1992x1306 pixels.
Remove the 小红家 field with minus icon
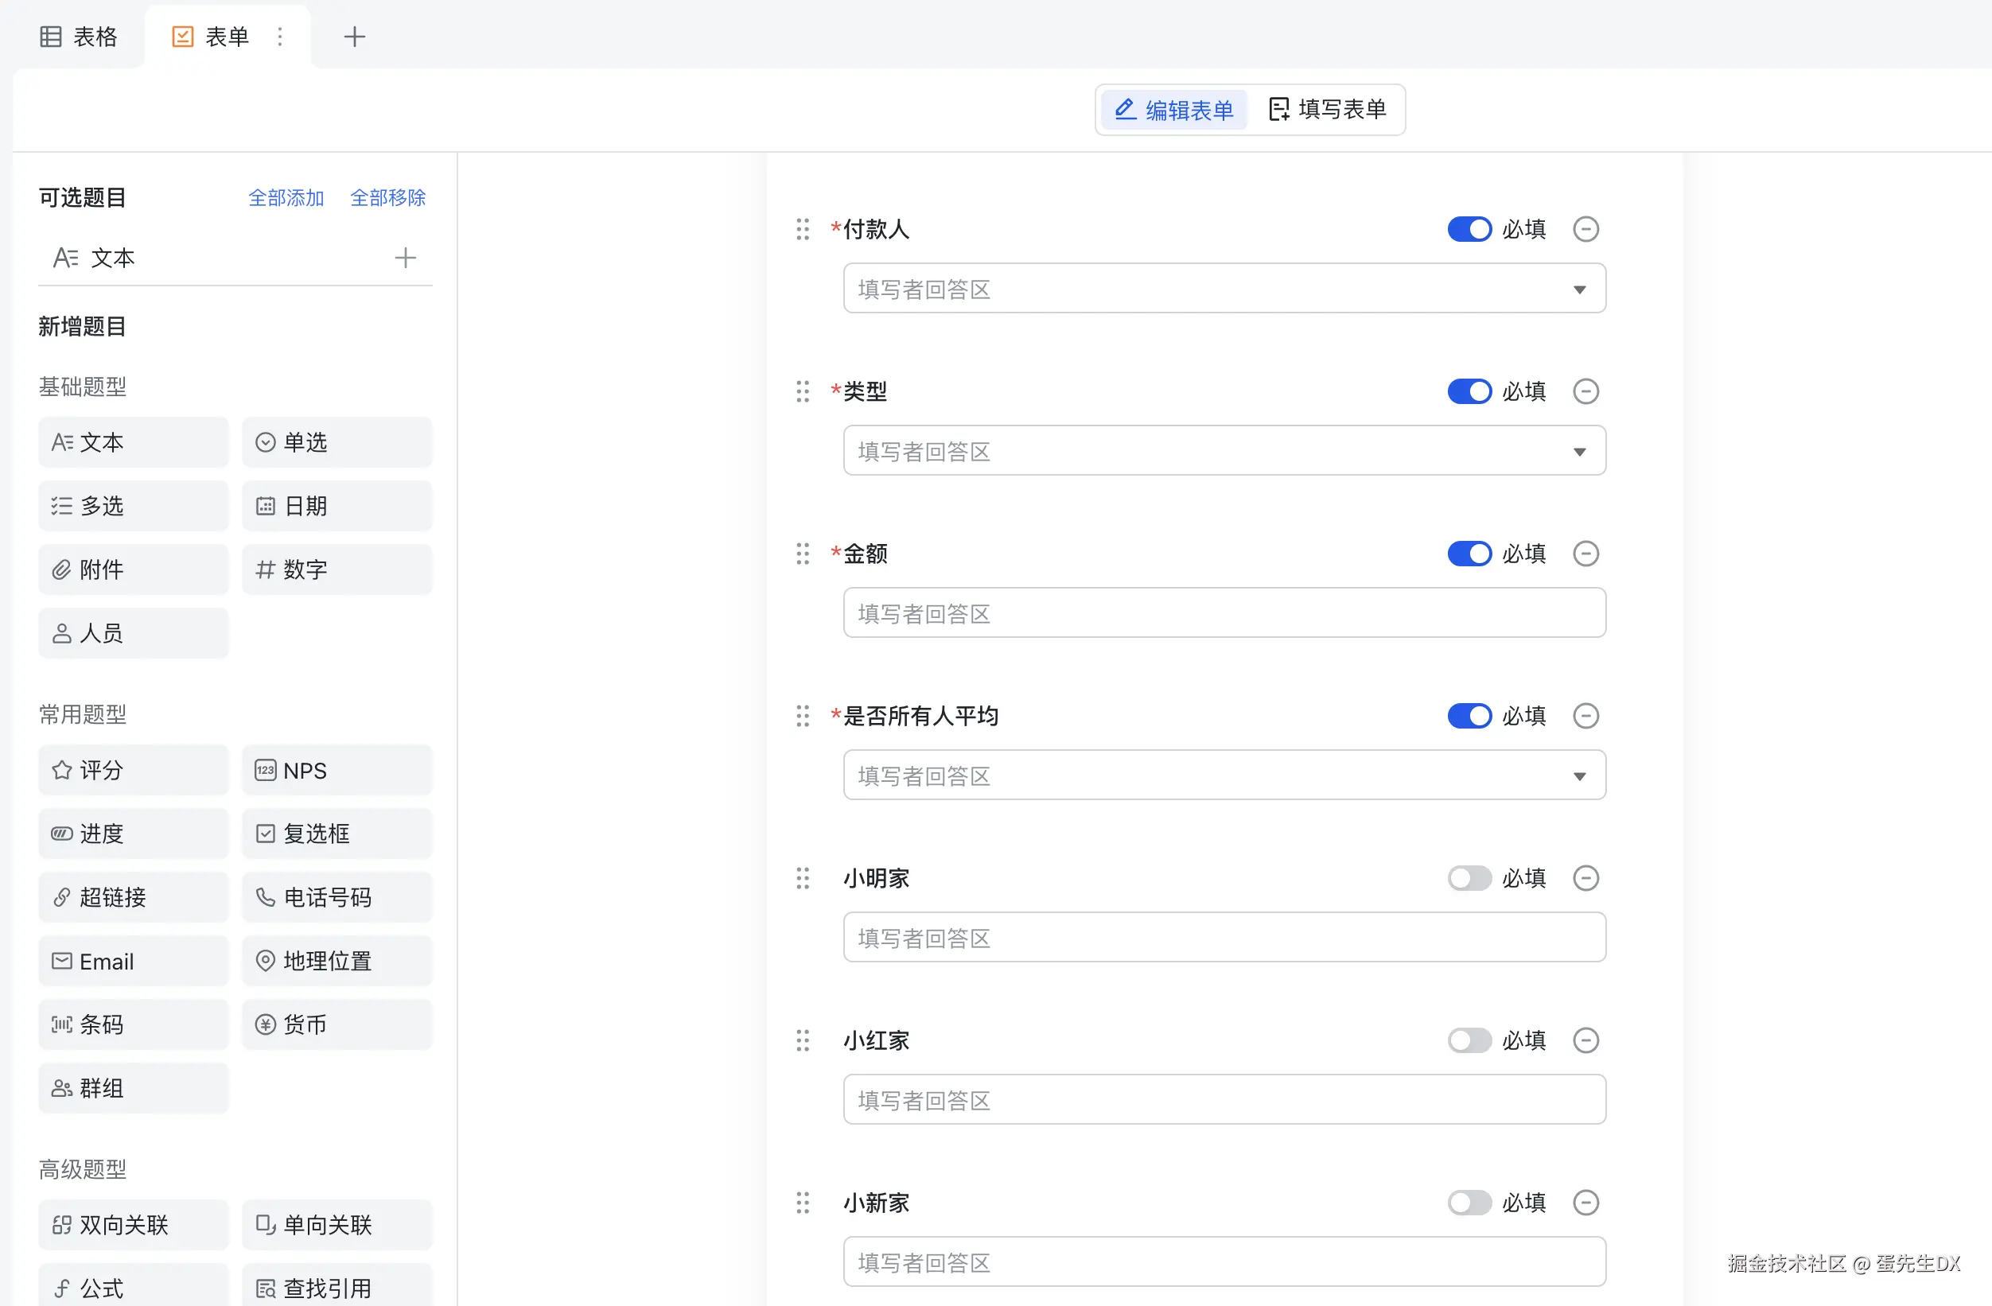1585,1041
